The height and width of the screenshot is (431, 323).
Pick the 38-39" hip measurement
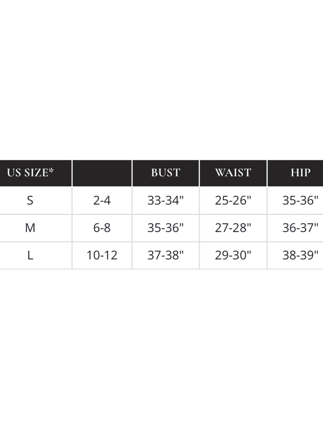(300, 255)
